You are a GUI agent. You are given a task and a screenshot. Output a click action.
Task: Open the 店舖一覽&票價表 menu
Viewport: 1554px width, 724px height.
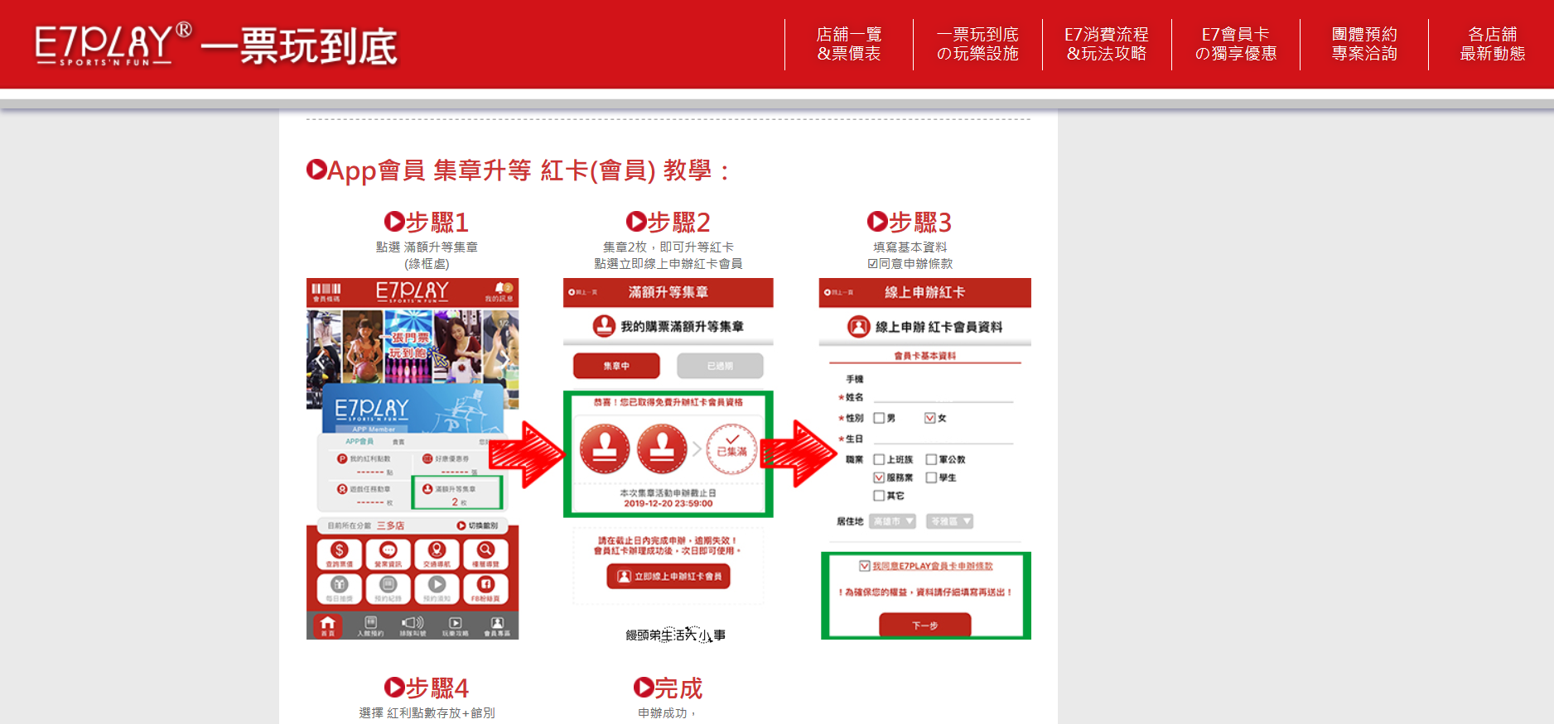849,44
